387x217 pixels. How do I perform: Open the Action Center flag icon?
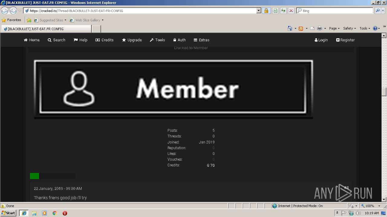click(344, 213)
